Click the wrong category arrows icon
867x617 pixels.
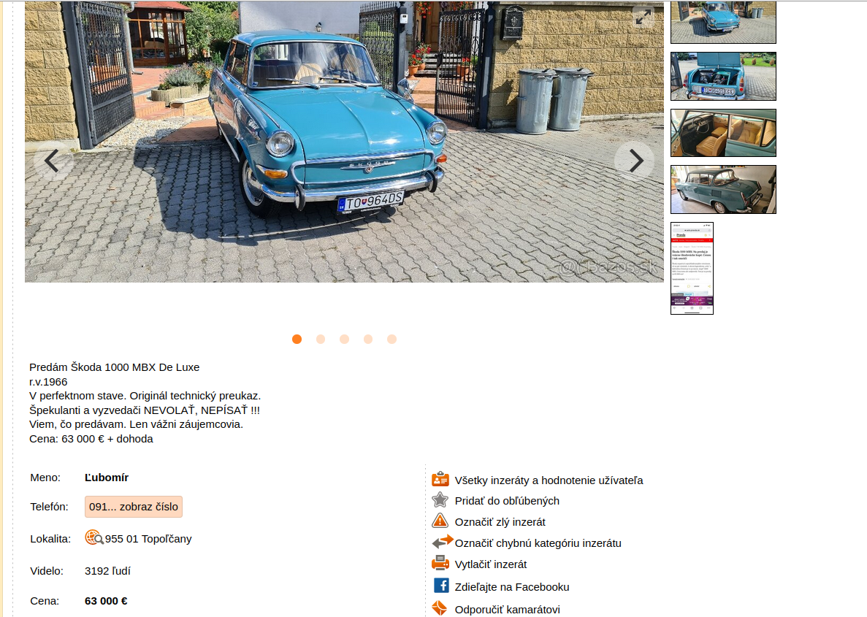443,542
